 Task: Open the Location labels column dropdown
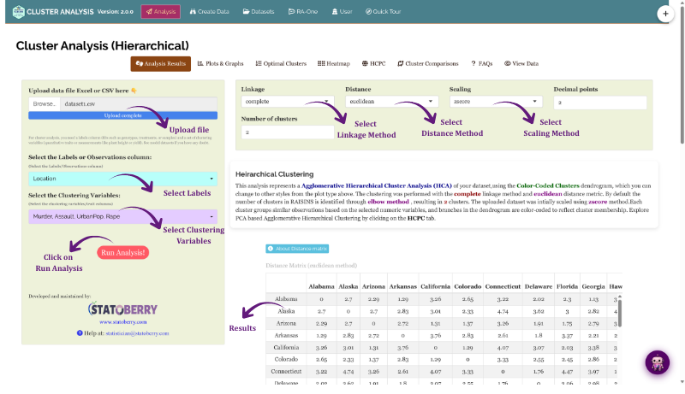coord(122,179)
